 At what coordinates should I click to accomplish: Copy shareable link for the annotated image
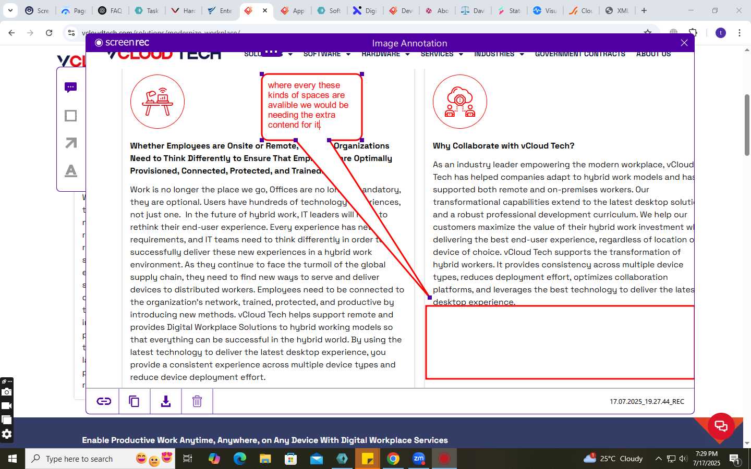click(x=104, y=401)
